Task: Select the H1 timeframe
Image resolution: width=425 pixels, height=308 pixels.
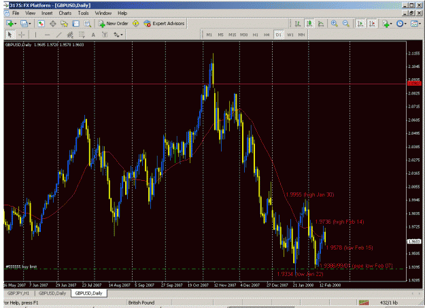Action: 255,35
